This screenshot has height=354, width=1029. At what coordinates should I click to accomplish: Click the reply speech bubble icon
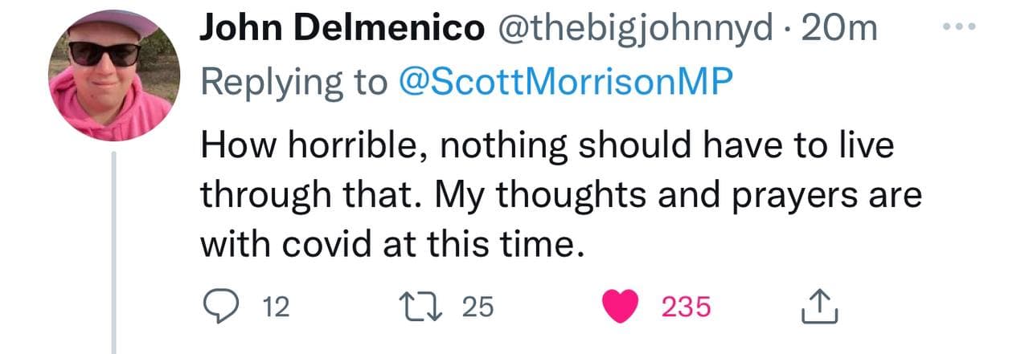[x=216, y=306]
